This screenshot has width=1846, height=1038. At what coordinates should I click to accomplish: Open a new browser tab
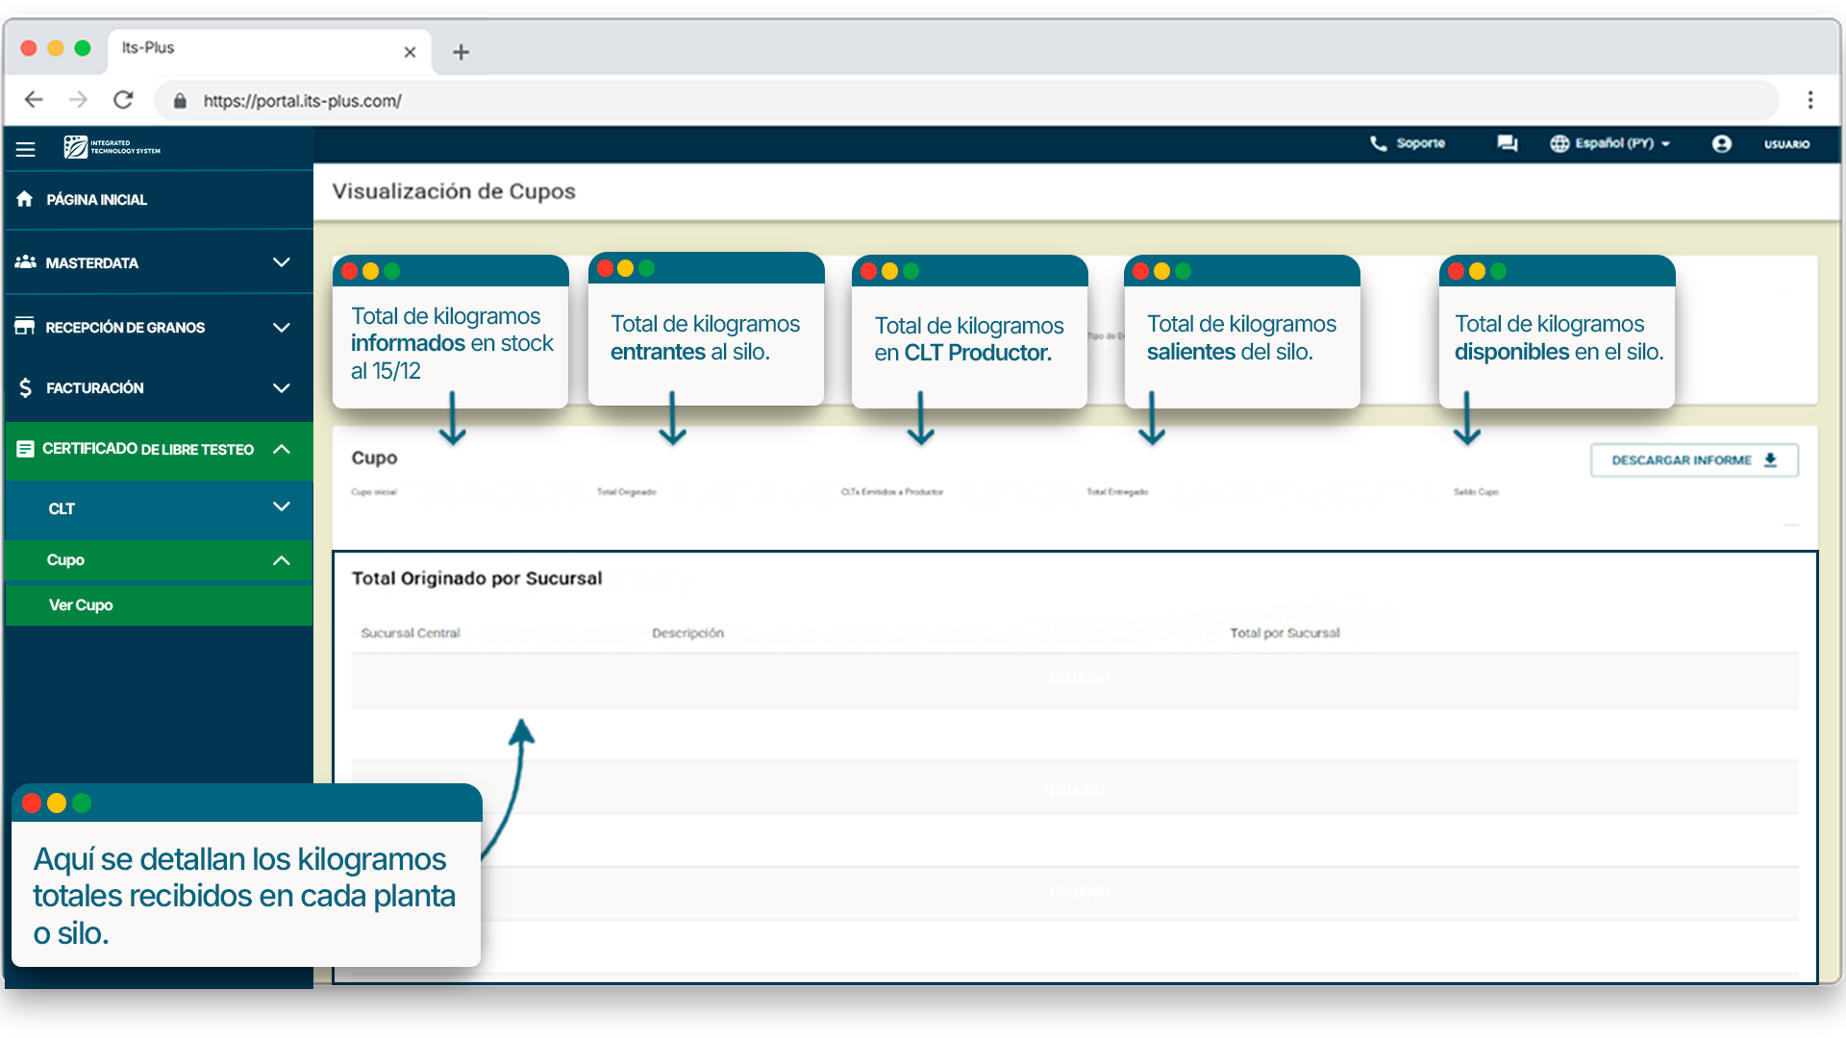click(461, 52)
